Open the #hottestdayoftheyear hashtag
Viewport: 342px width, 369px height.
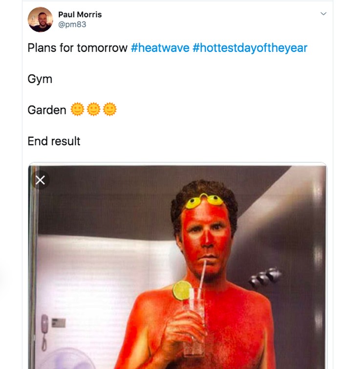250,48
